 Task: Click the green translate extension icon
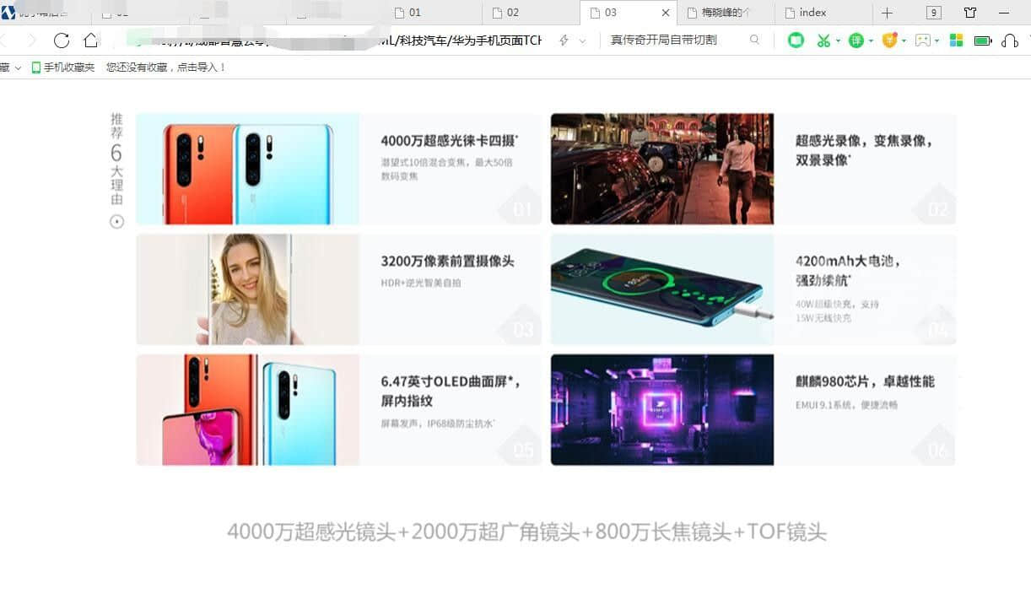[x=856, y=40]
